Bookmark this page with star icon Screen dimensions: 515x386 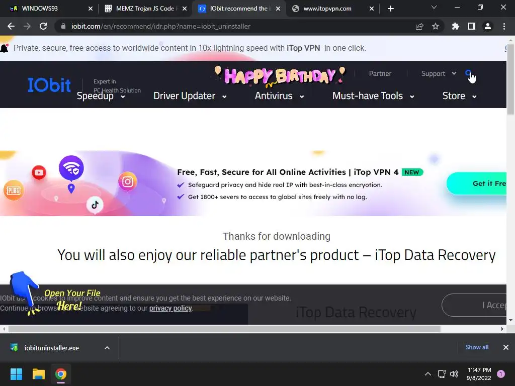(436, 26)
